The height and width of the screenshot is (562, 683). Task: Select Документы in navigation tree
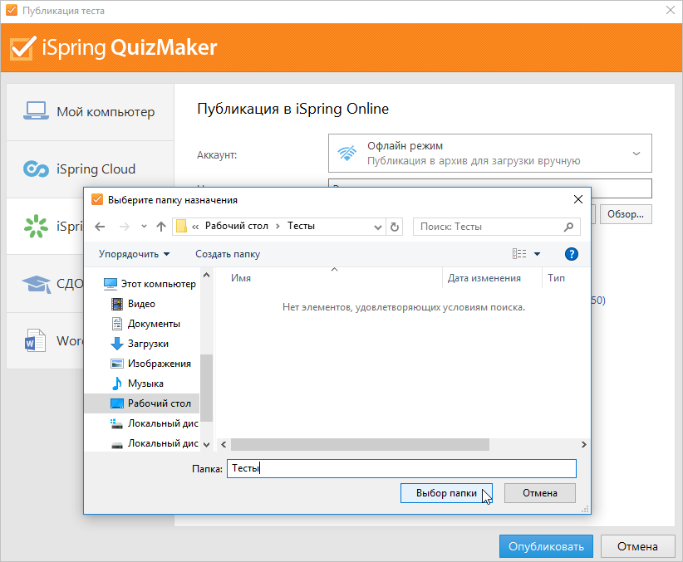tap(154, 324)
